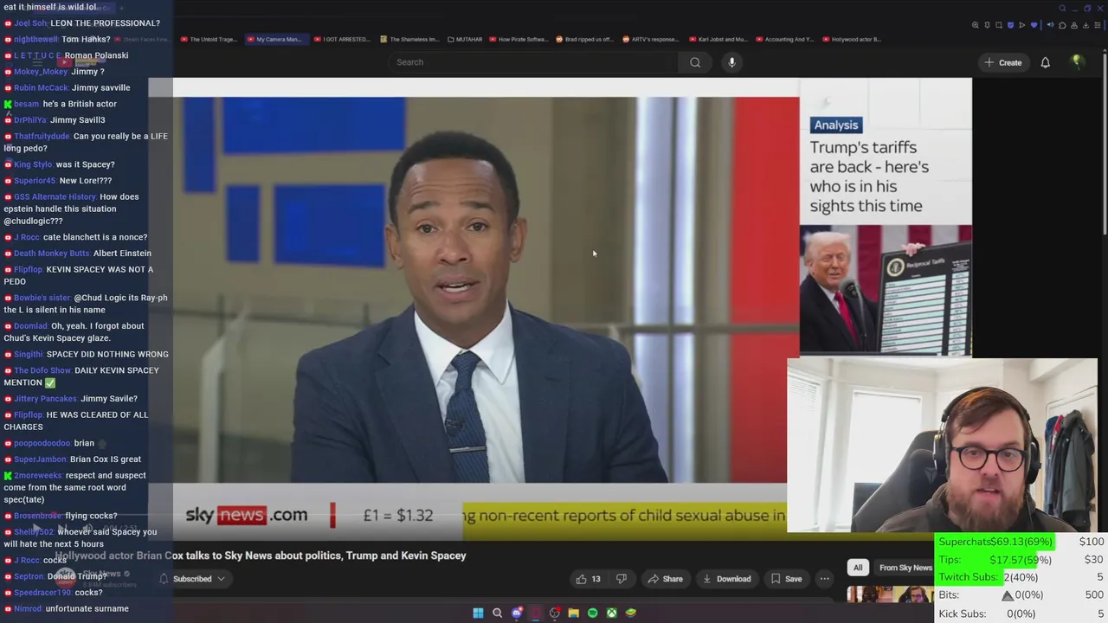Activate voice search microphone
The height and width of the screenshot is (623, 1108).
[731, 62]
